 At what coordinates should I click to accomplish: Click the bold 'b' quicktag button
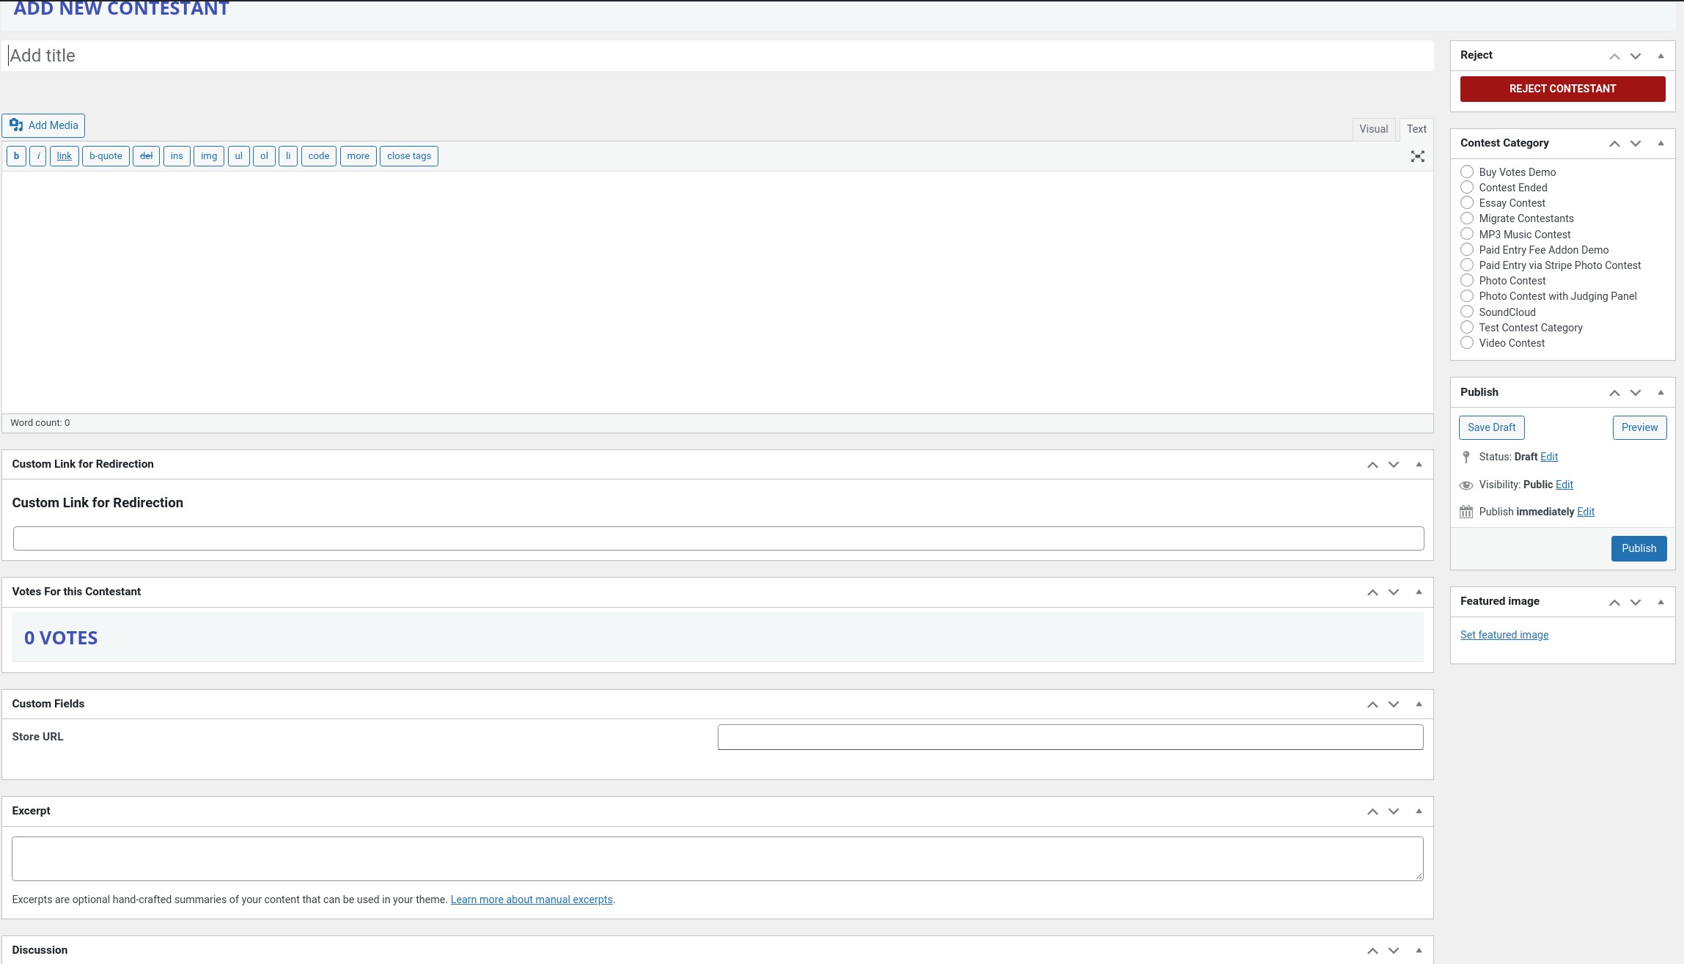click(x=16, y=156)
